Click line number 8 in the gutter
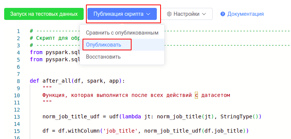Screen dimensions: 291x139 tap(18, 81)
